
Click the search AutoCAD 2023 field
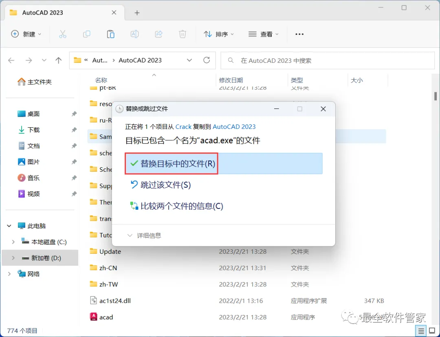tap(328, 60)
